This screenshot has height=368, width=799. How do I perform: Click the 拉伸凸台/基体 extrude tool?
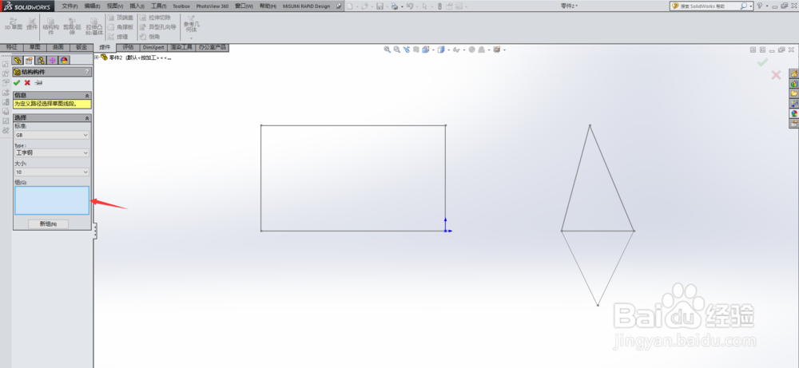tap(94, 26)
